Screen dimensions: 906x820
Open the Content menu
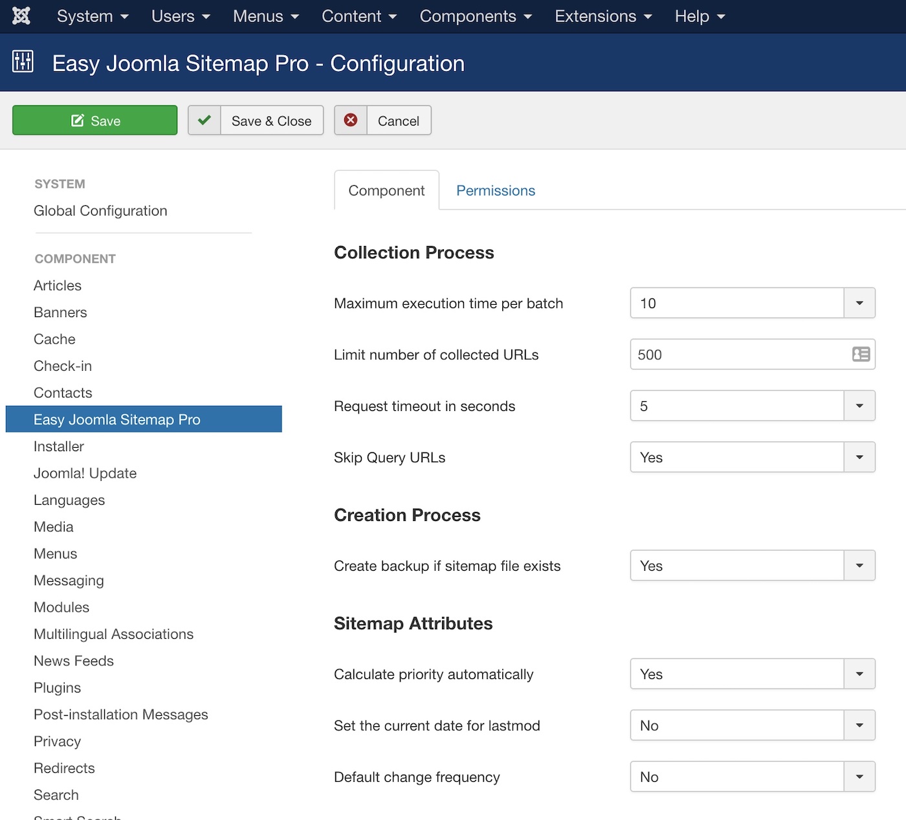coord(359,16)
